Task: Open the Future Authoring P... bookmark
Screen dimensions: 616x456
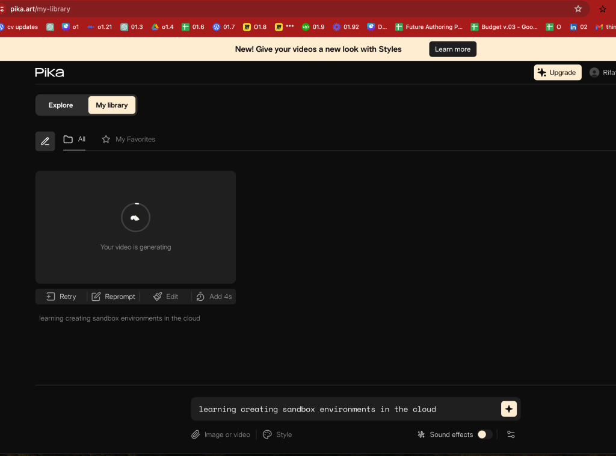Action: pyautogui.click(x=428, y=26)
